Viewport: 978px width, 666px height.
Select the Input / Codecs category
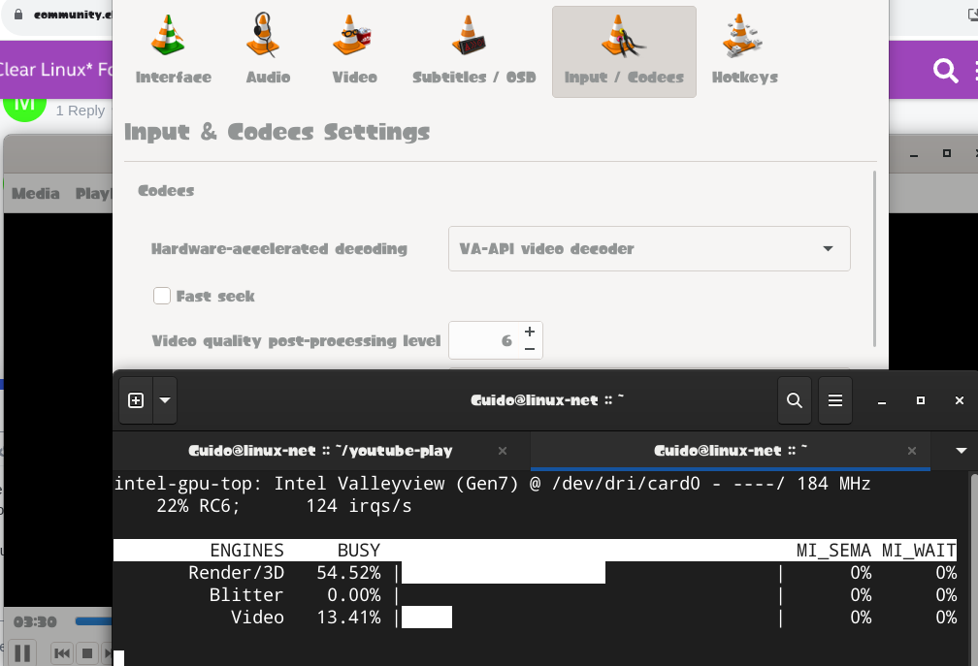tap(624, 51)
